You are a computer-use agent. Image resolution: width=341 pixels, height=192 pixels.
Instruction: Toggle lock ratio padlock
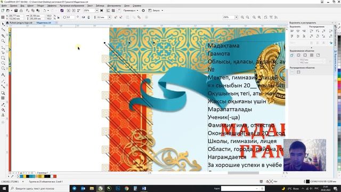pyautogui.click(x=58, y=17)
